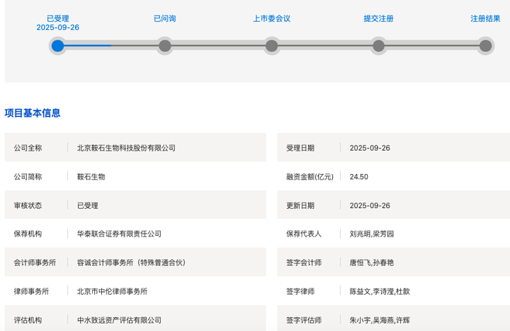
Task: Select appraiser 中水致远资产评估有限公司
Action: coord(119,320)
